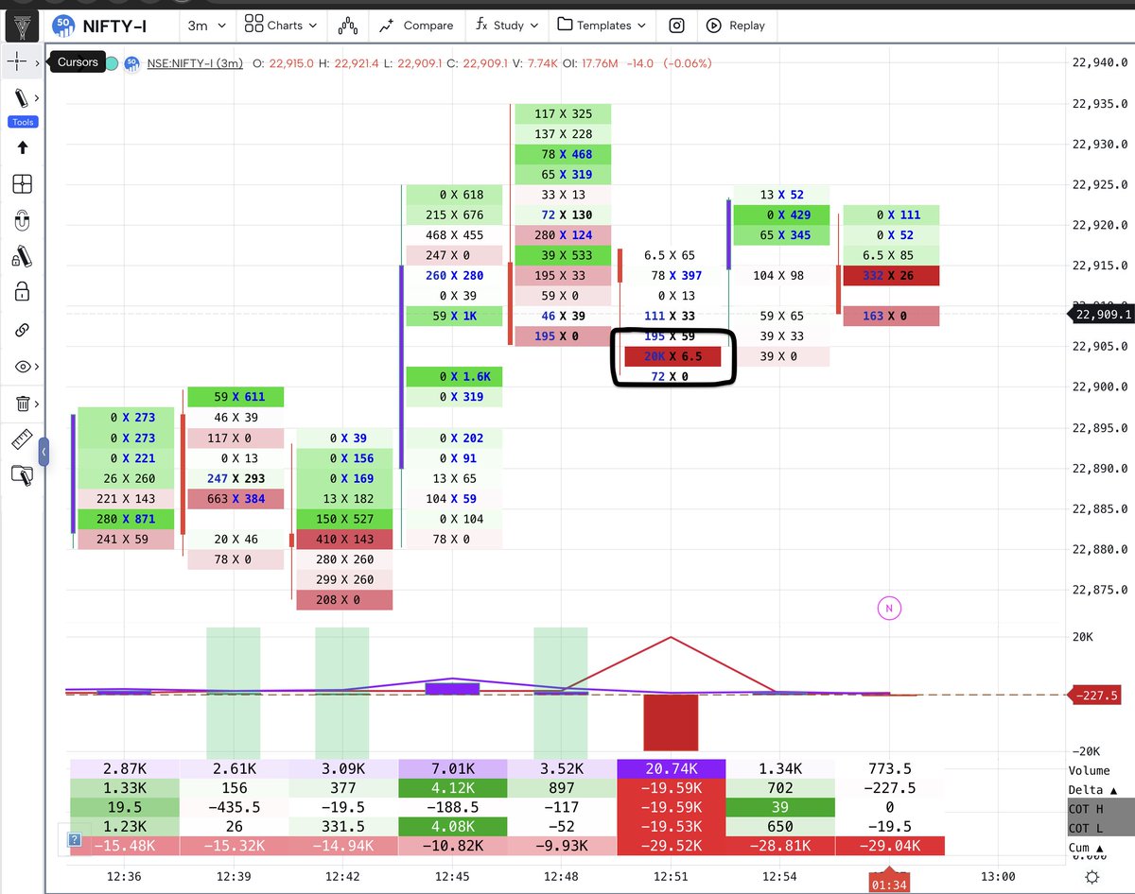
Task: Click the app logo at top left
Action: click(x=22, y=26)
